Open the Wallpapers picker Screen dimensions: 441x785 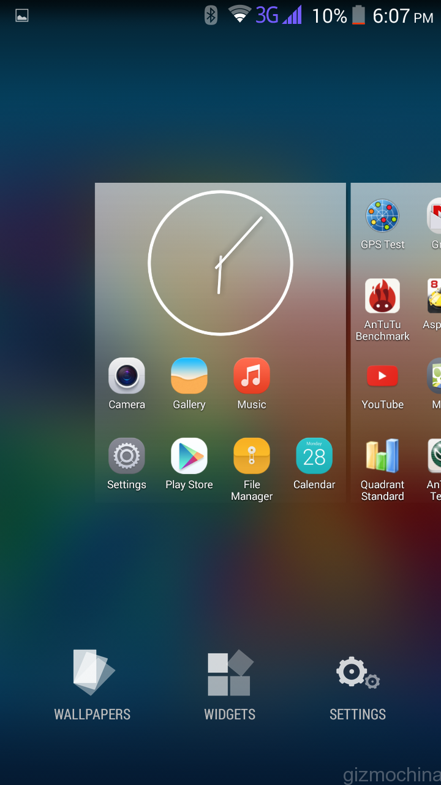pos(92,685)
